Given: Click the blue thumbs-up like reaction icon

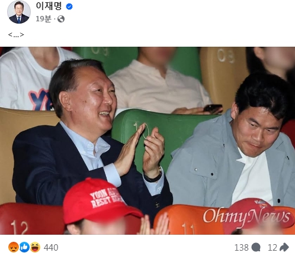Looking at the screenshot, I should (x=24, y=247).
